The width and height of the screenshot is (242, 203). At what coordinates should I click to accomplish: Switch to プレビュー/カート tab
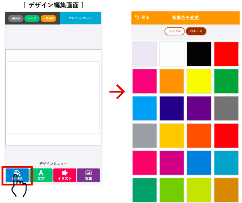click(x=81, y=18)
